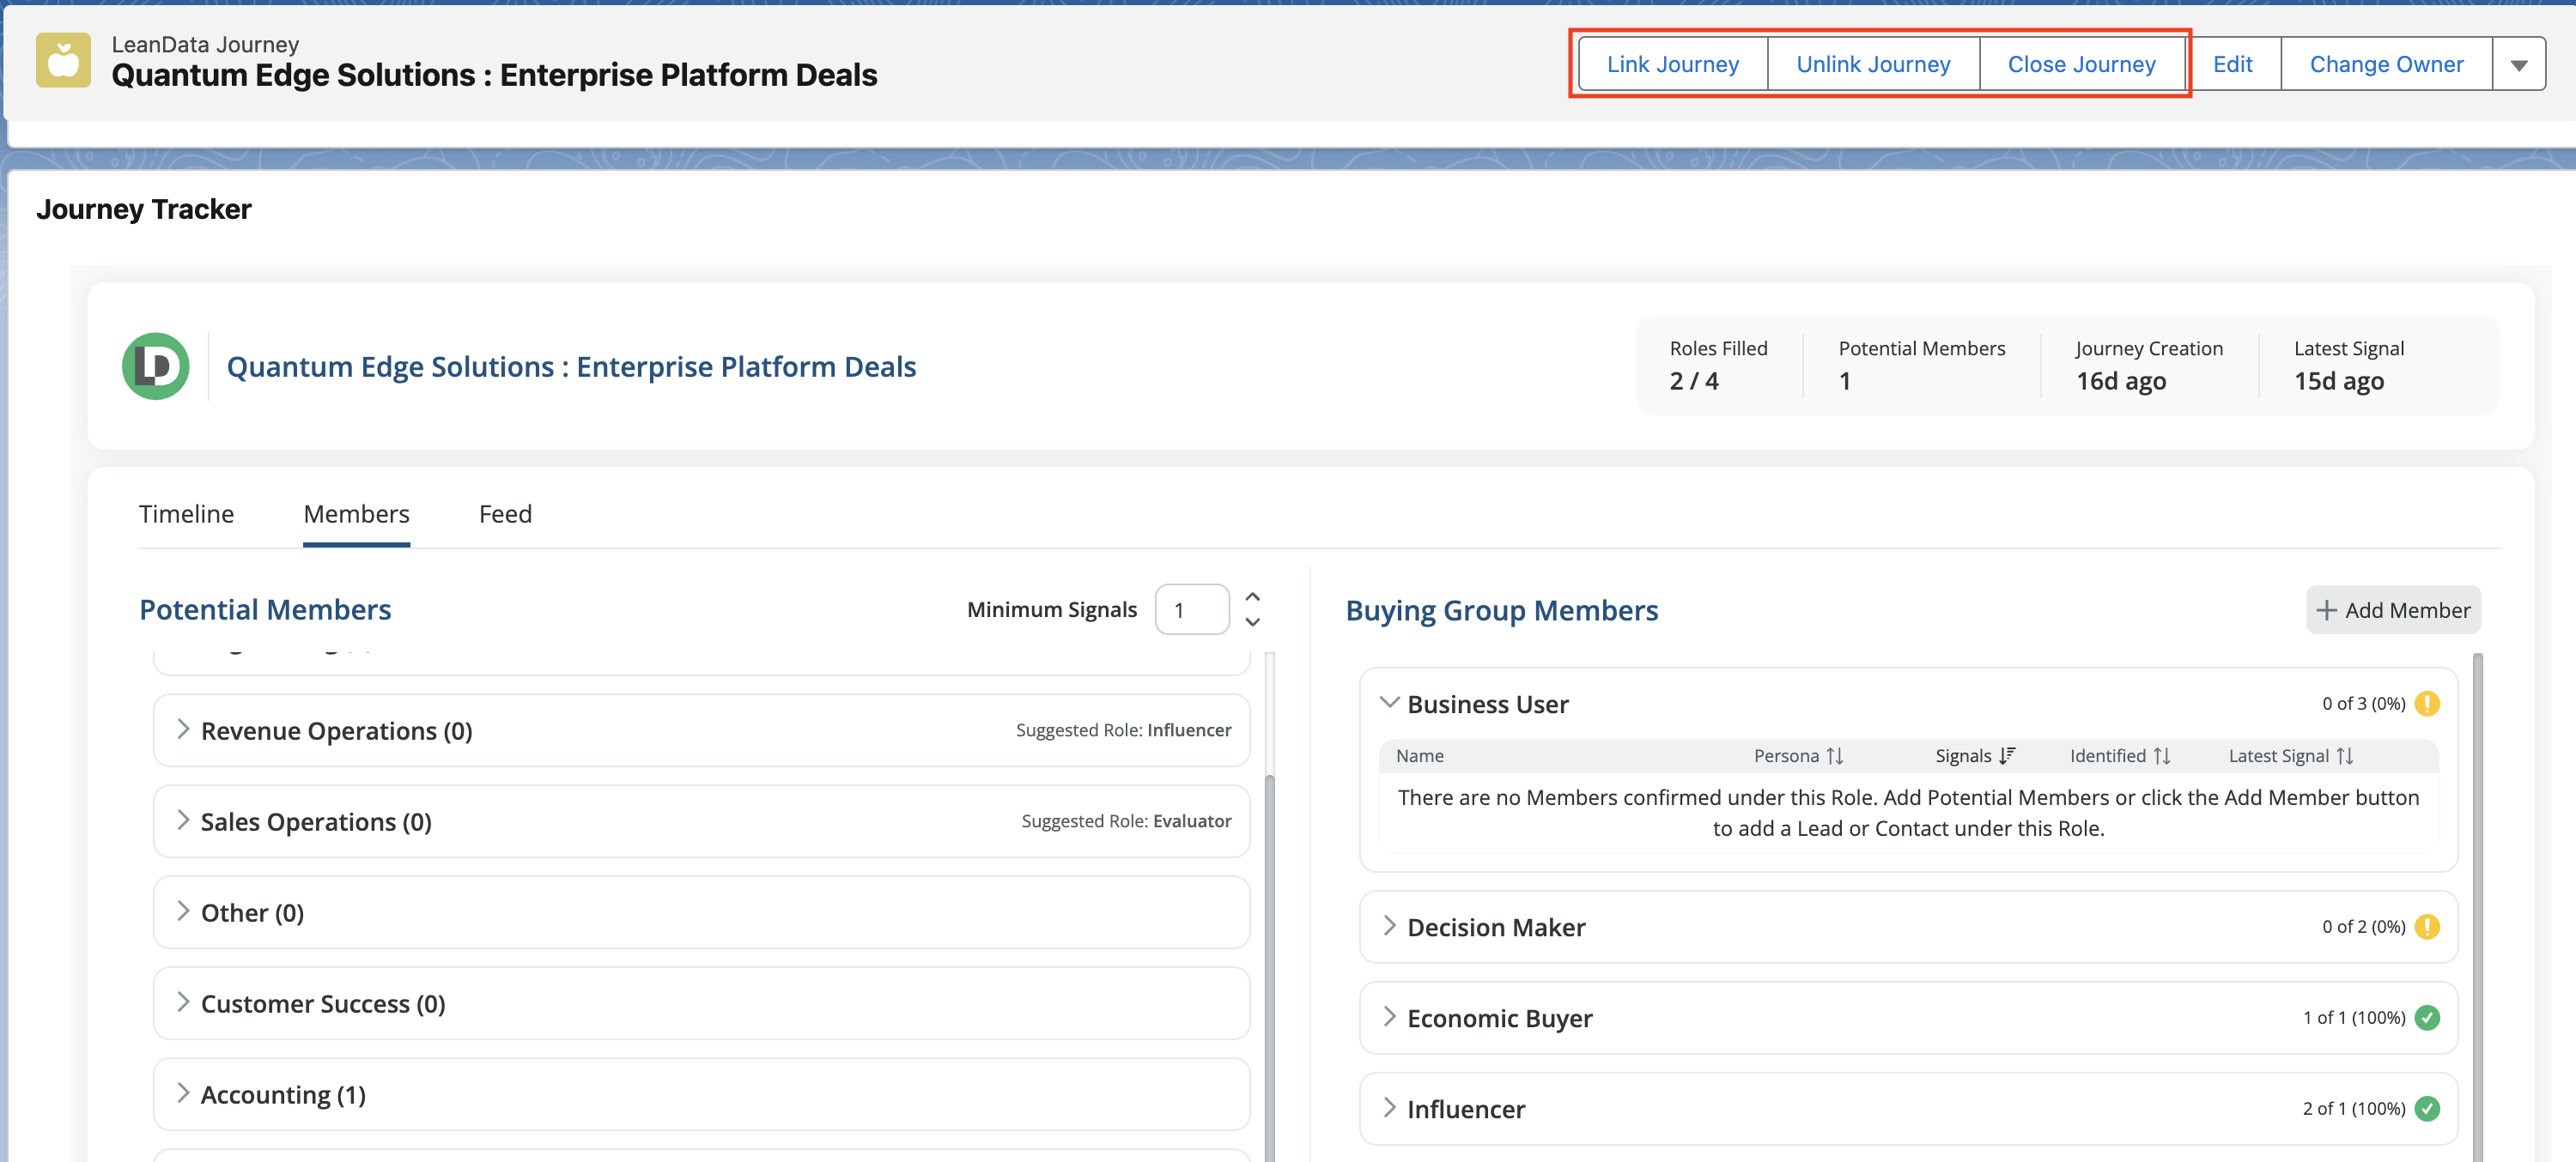Click Business User yellow warning icon
This screenshot has width=2576, height=1162.
click(x=2427, y=704)
